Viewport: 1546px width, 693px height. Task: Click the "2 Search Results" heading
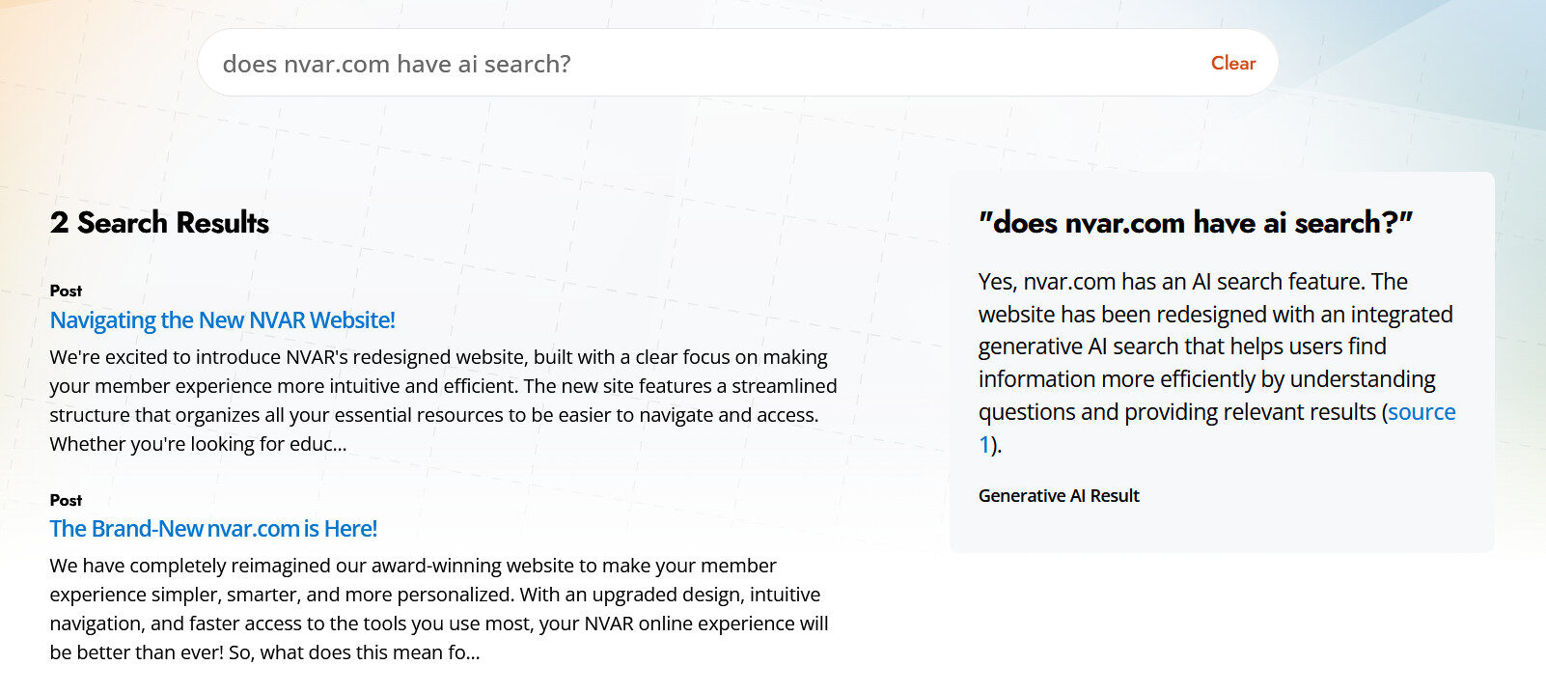pos(159,223)
